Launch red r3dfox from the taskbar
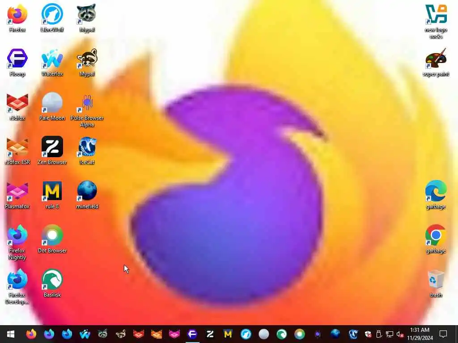The image size is (458, 343). click(139, 334)
